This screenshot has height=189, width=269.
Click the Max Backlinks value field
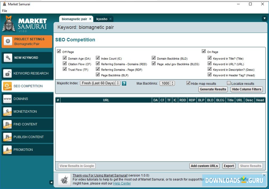(x=165, y=83)
